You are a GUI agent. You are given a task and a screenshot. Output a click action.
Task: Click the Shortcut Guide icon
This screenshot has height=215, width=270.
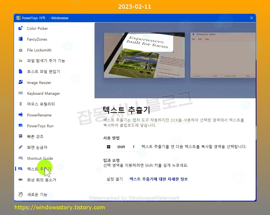click(21, 158)
